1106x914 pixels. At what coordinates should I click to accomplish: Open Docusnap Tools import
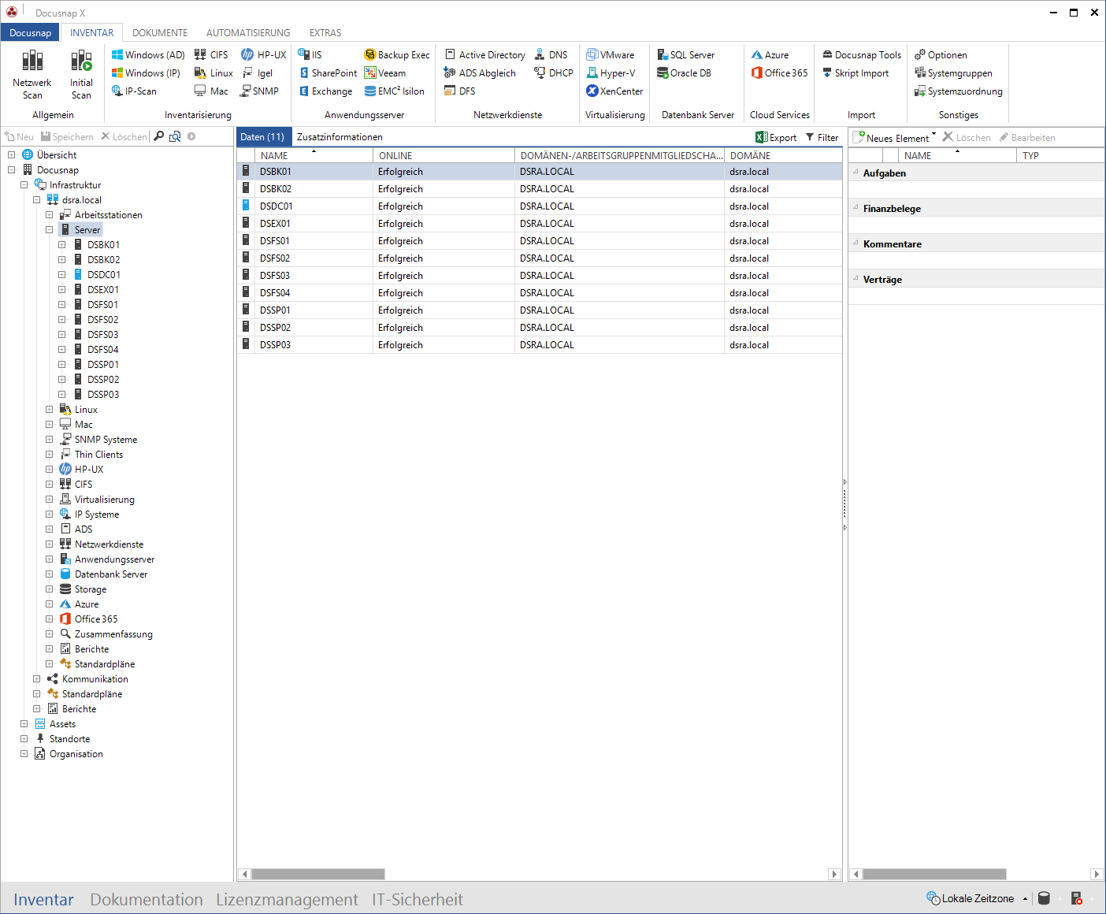(862, 55)
